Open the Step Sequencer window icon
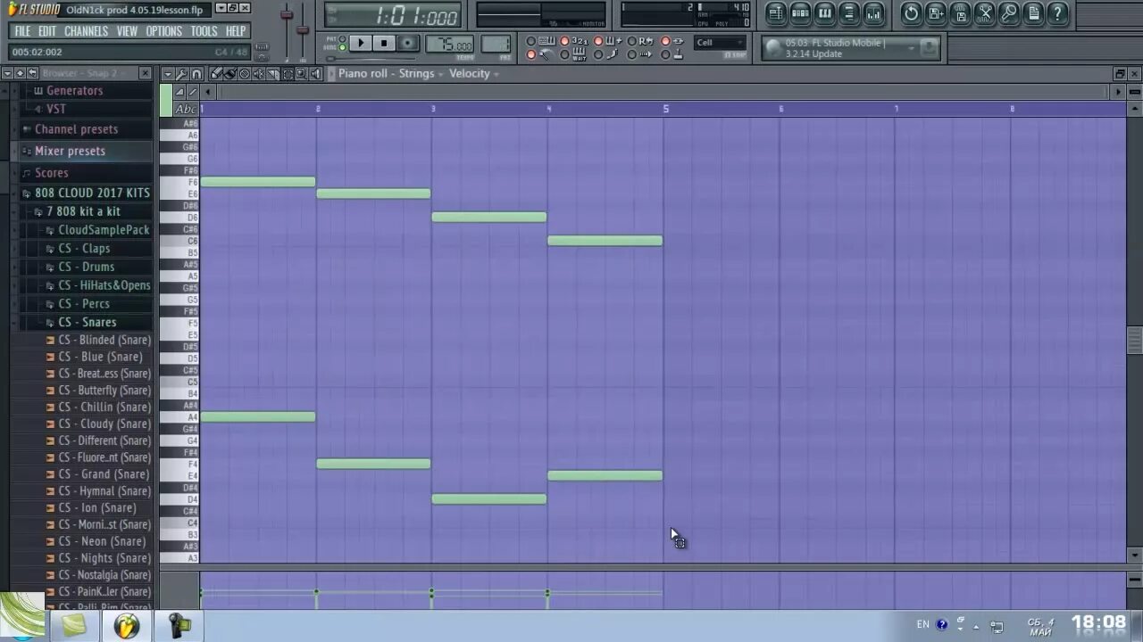This screenshot has width=1143, height=642. tap(800, 12)
